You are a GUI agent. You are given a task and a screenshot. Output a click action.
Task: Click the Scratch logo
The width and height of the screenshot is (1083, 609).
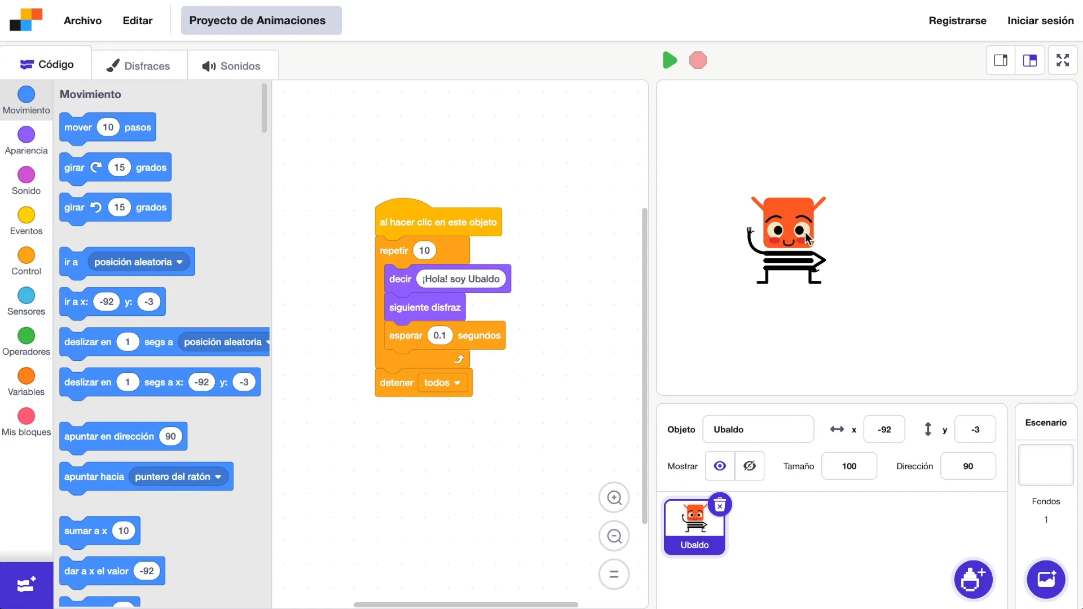coord(26,20)
